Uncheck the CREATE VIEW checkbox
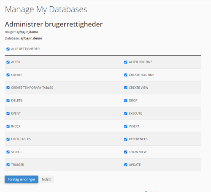This screenshot has width=211, height=192. tap(126, 88)
